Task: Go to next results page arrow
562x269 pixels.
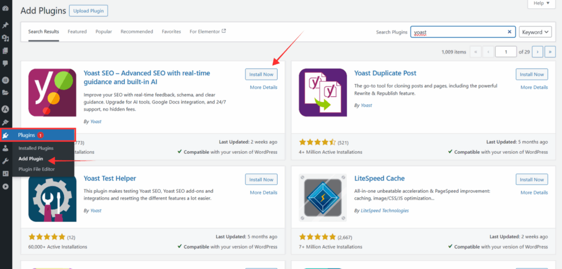Action: [x=537, y=52]
